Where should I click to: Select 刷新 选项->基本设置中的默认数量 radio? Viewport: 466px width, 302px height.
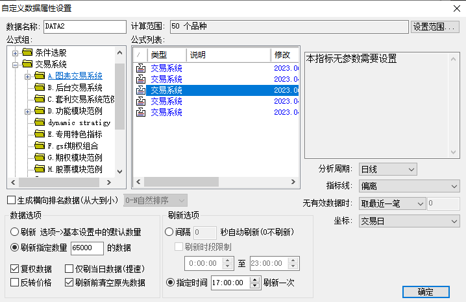(14, 232)
